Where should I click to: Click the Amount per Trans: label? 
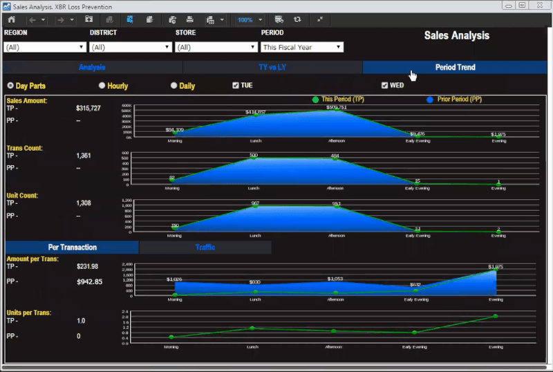tap(32, 259)
